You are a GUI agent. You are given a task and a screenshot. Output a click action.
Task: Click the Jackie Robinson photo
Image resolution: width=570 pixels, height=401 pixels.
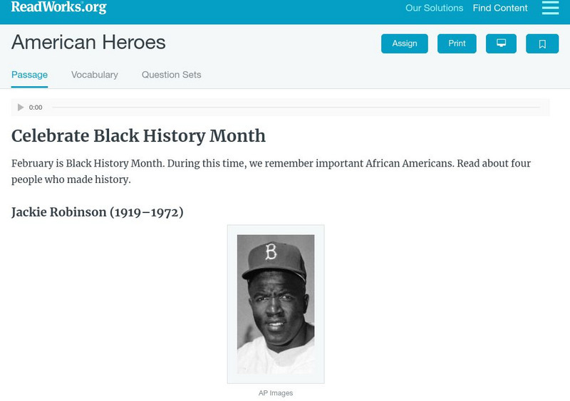tap(276, 304)
